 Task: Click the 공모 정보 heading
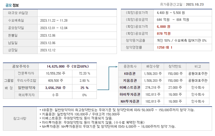(x=12, y=5)
